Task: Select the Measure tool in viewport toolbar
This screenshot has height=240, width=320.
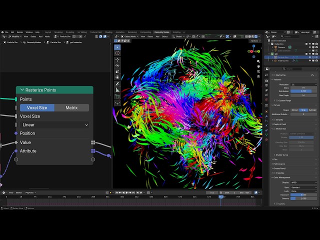Action: tap(117, 90)
